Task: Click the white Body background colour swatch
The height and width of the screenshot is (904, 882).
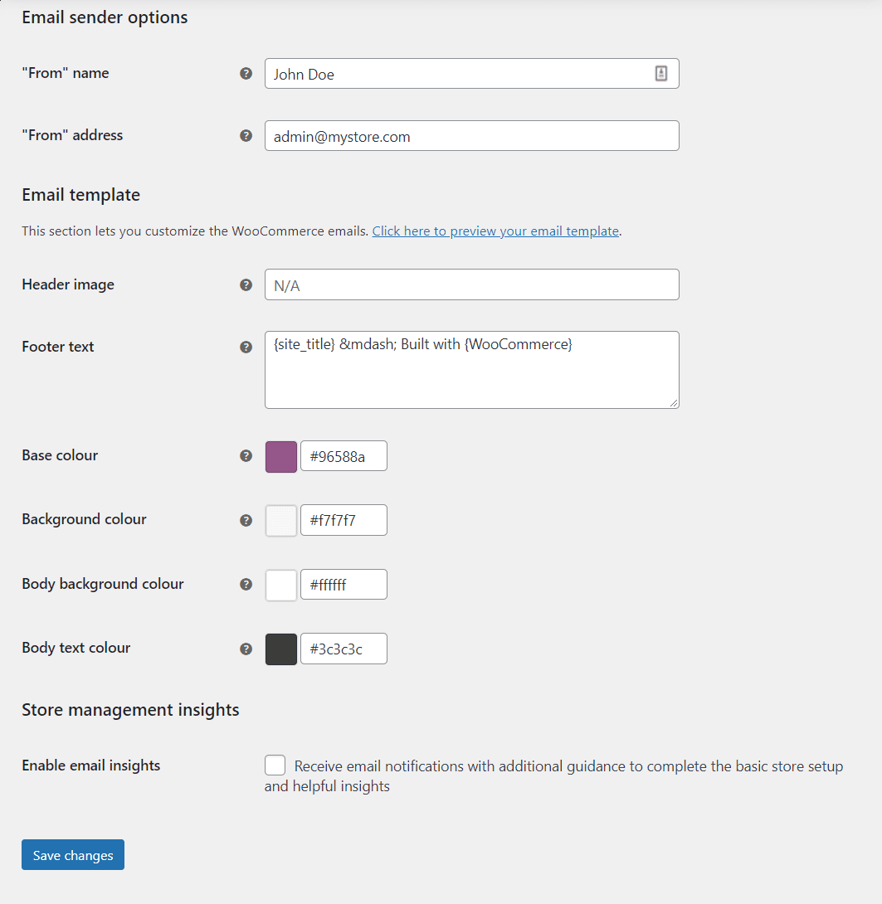Action: click(x=280, y=584)
